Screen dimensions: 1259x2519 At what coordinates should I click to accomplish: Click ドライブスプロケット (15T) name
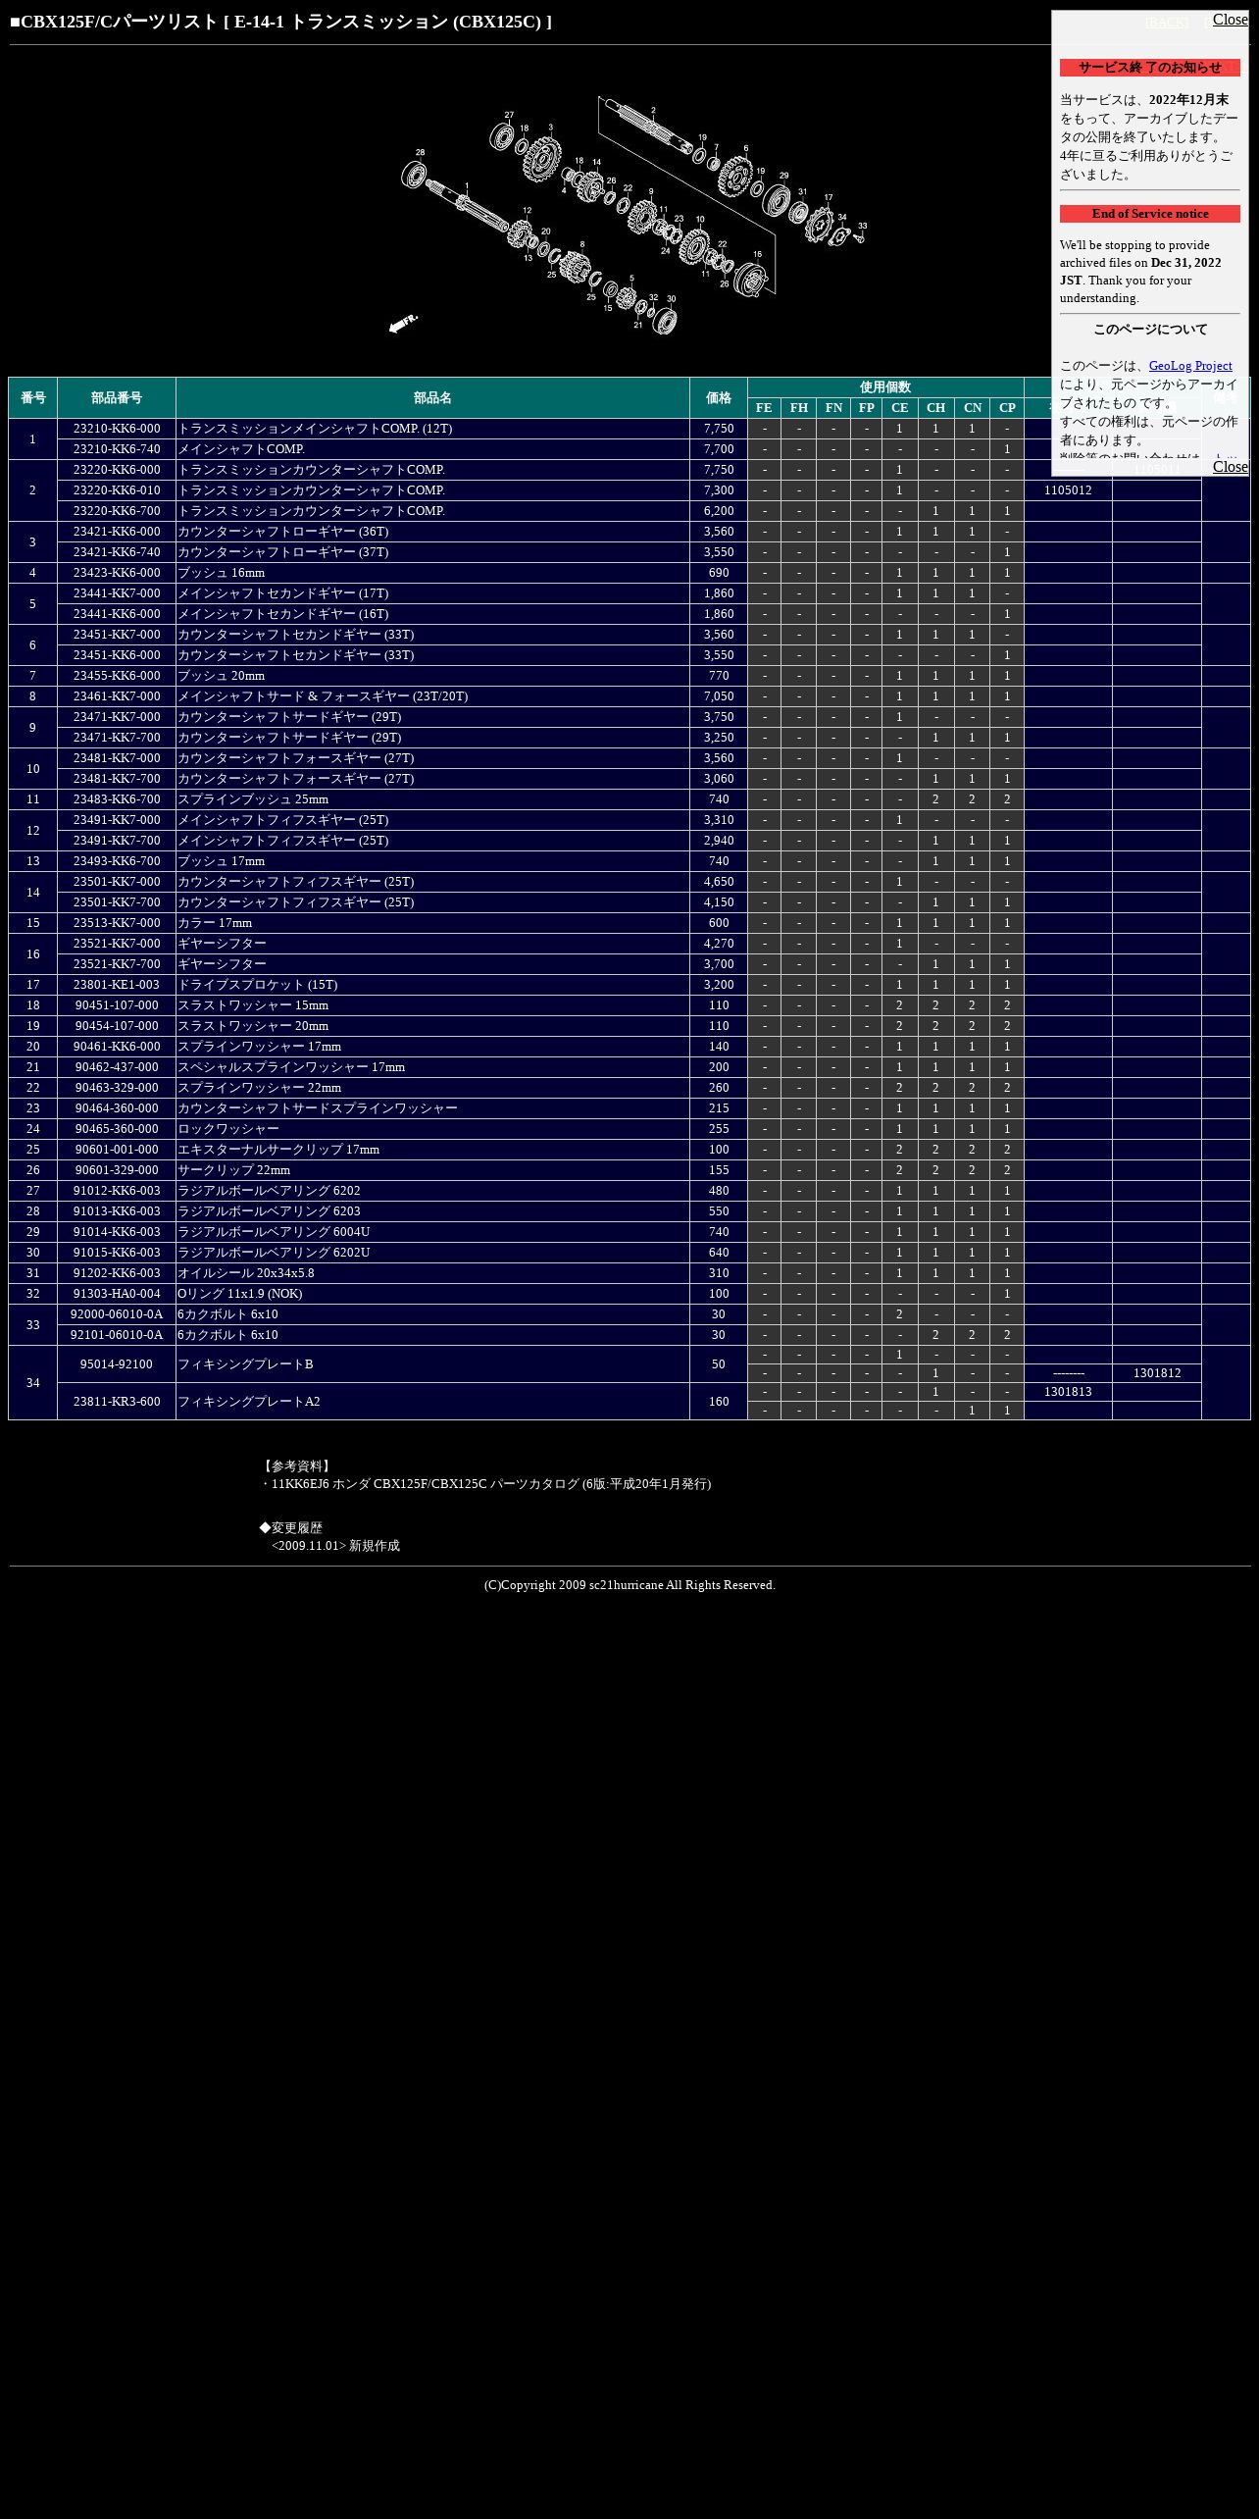click(257, 985)
